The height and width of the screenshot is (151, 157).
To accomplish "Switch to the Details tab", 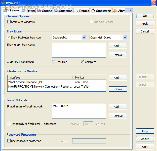I will click(82, 11).
